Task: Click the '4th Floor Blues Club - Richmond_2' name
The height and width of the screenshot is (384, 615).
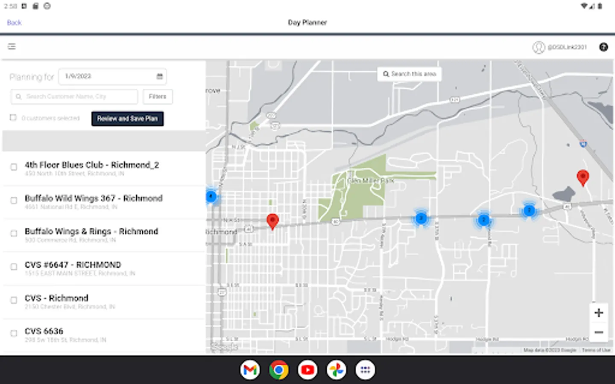Action: pyautogui.click(x=92, y=165)
